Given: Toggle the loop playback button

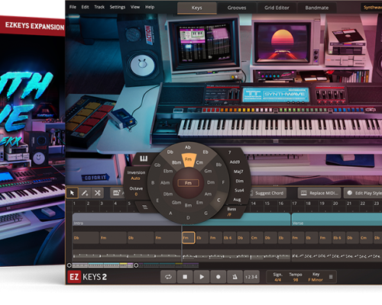Looking at the screenshot, I should (168, 277).
